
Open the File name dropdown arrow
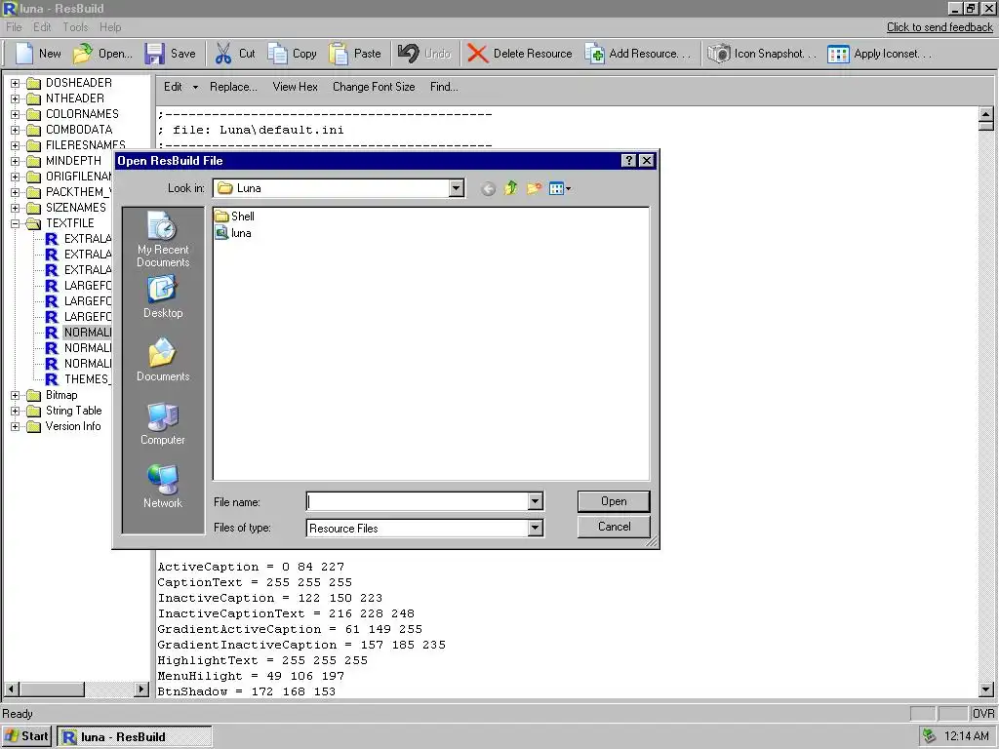coord(536,502)
